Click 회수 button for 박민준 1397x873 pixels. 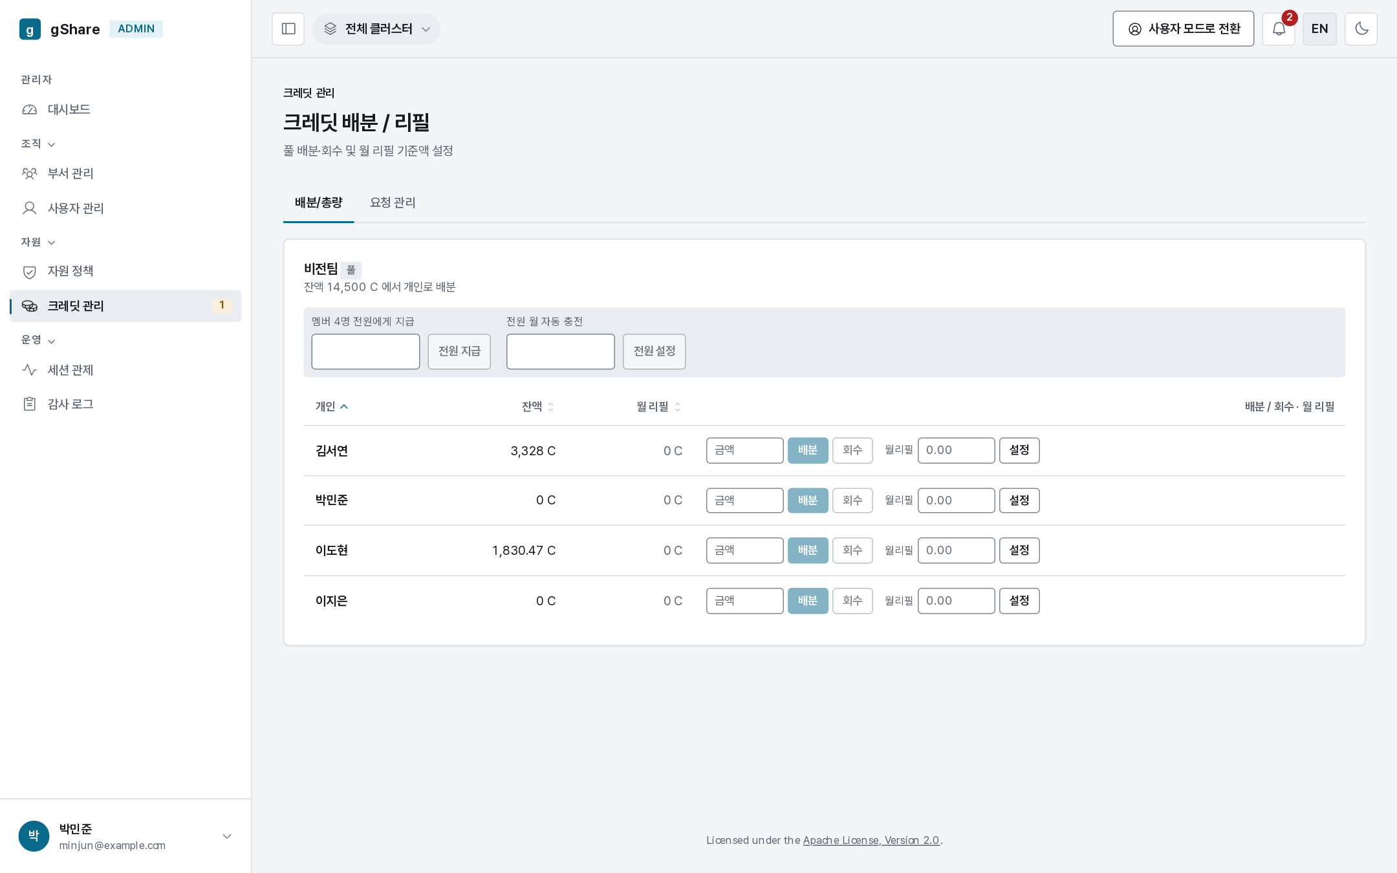(x=852, y=501)
